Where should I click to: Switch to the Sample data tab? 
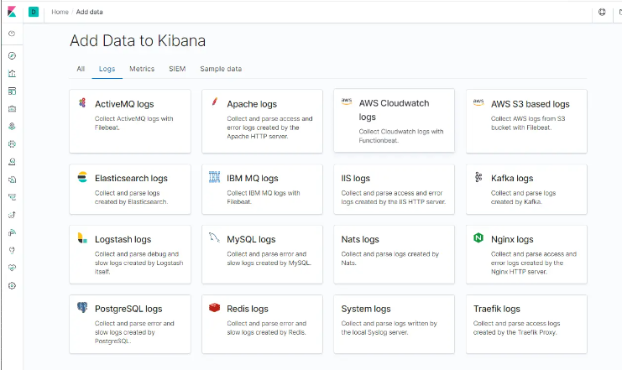pyautogui.click(x=221, y=69)
